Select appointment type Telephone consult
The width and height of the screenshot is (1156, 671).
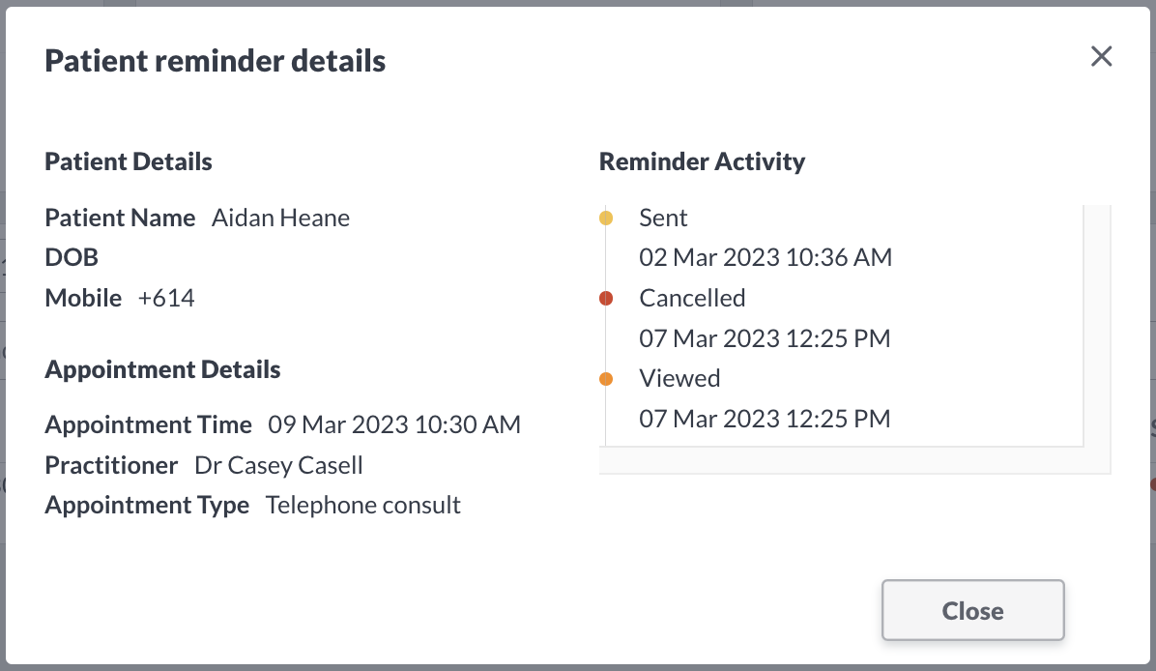click(363, 505)
